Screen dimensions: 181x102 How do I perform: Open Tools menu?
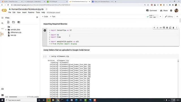pos(38,12)
